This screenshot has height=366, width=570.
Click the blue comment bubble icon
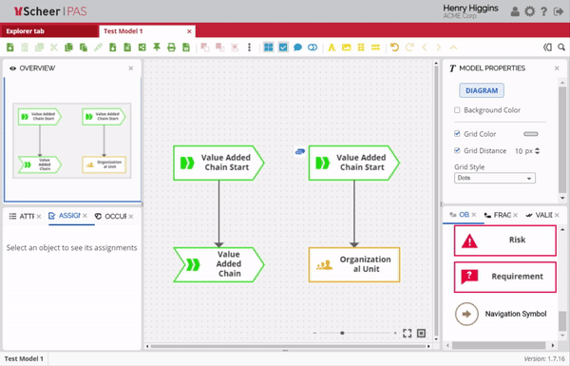tap(297, 48)
